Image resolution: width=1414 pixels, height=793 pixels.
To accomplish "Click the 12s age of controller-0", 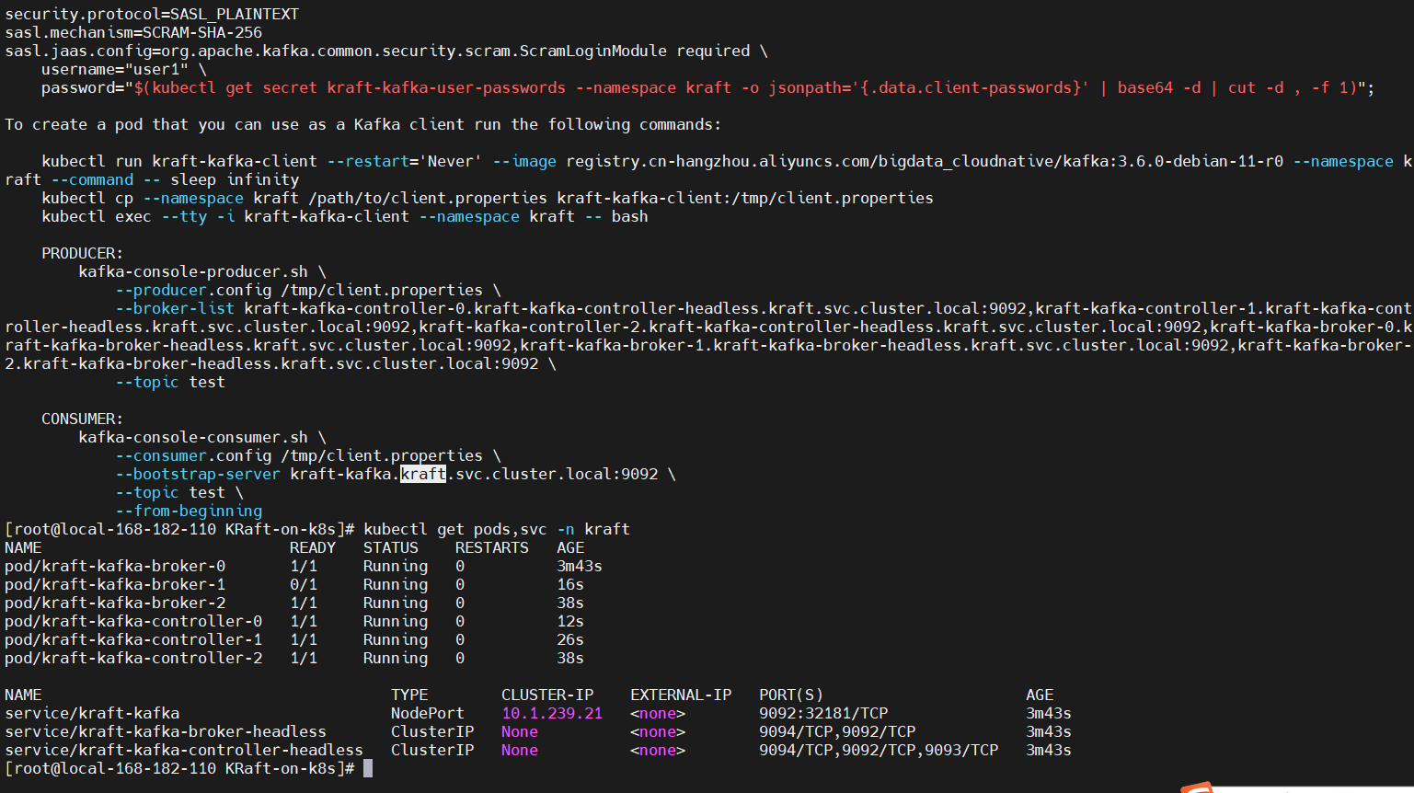I will 570,622.
